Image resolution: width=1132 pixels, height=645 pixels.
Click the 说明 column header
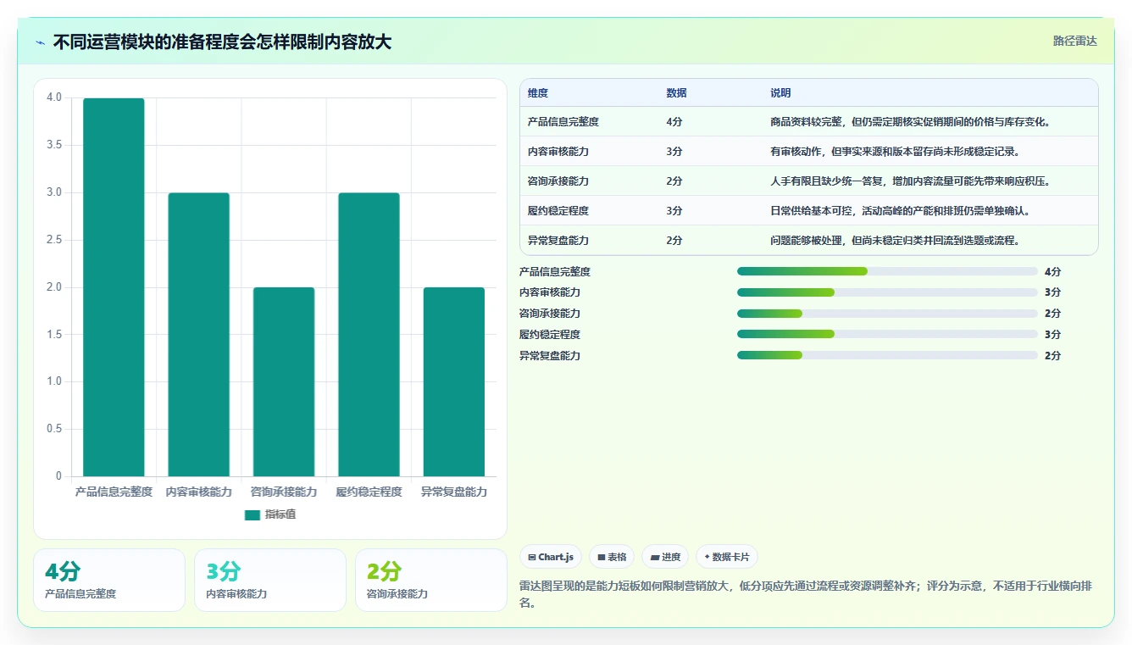click(780, 93)
